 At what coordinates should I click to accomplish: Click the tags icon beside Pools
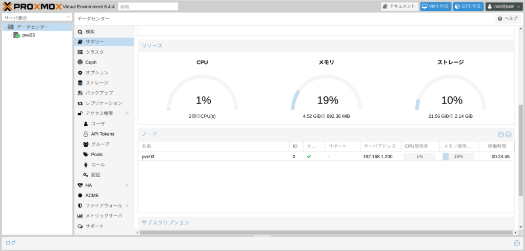pyautogui.click(x=86, y=155)
